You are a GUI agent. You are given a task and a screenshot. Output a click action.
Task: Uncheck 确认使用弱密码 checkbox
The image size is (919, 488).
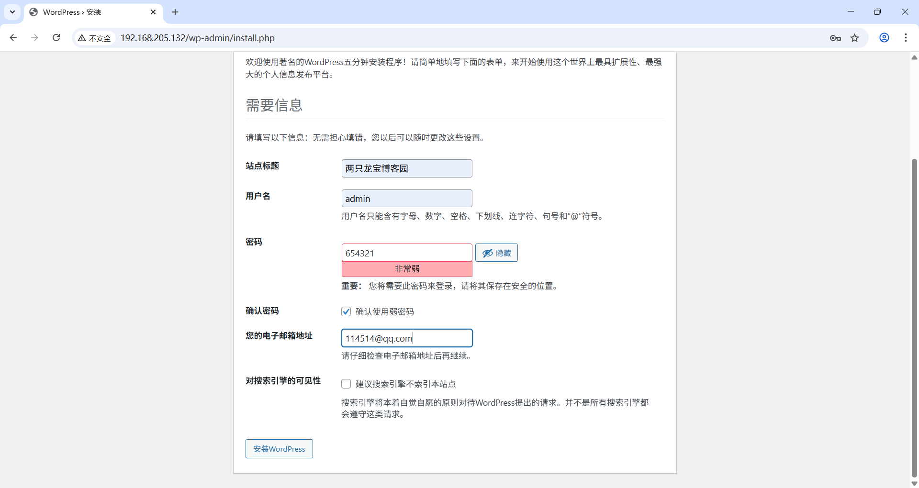click(x=346, y=311)
